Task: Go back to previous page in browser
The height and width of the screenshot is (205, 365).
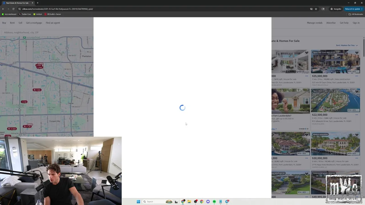Action: (3, 9)
